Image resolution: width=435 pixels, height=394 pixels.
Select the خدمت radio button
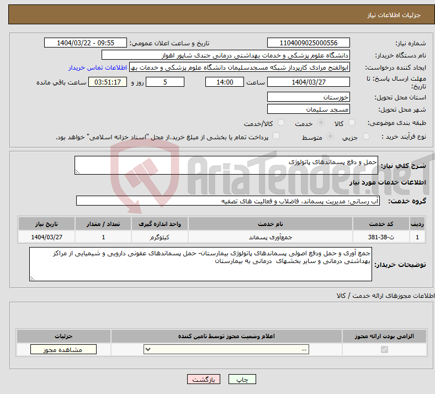(321, 123)
